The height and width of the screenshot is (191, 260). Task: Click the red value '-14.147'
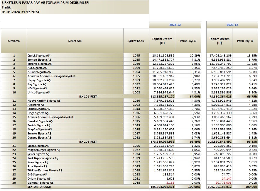(220, 179)
